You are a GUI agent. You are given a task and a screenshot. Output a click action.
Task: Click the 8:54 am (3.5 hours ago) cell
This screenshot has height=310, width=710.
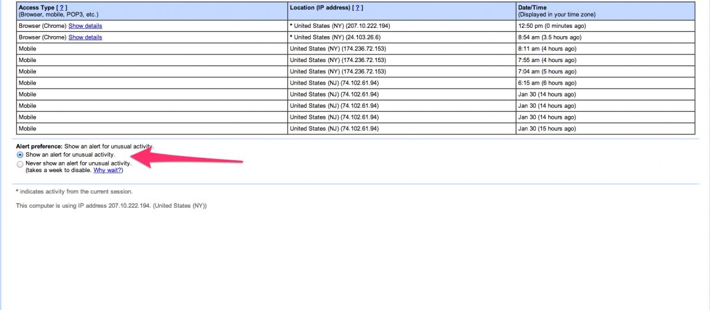[x=549, y=37]
